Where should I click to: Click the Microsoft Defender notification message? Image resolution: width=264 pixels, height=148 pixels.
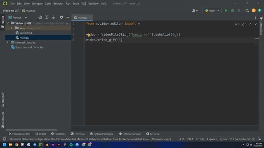click(x=90, y=139)
